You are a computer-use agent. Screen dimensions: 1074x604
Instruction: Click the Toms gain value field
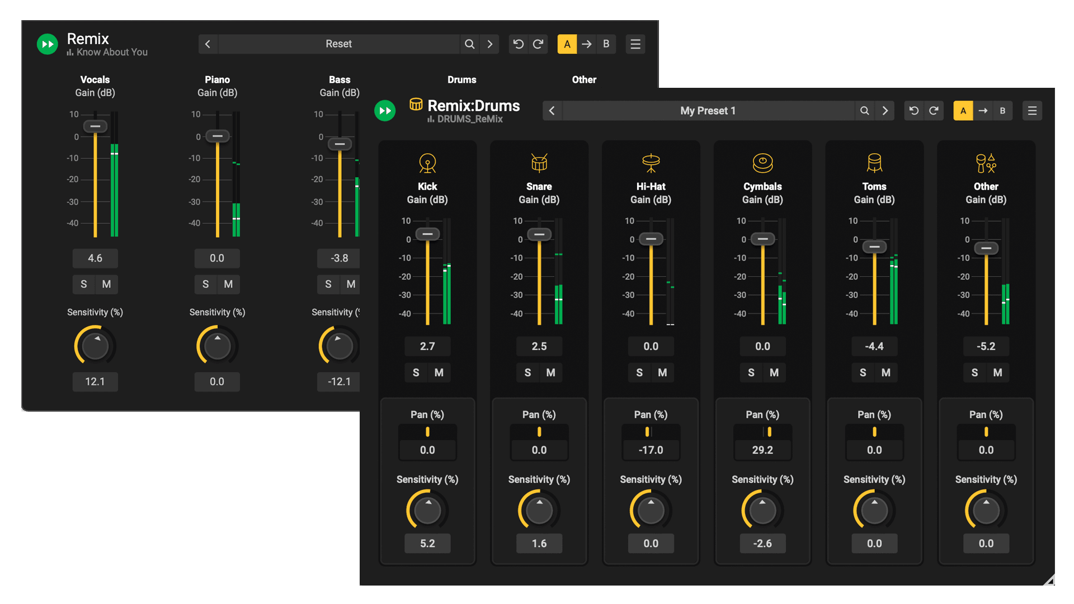click(x=874, y=346)
